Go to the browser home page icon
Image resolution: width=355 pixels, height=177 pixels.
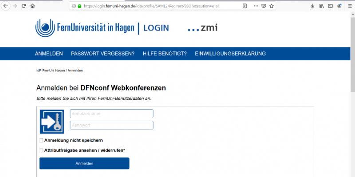click(x=32, y=6)
